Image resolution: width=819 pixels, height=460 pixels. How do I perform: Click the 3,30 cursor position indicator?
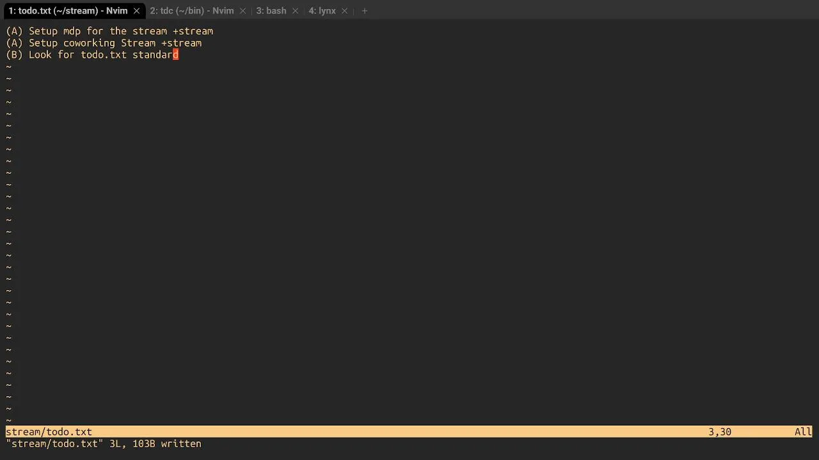pyautogui.click(x=720, y=432)
